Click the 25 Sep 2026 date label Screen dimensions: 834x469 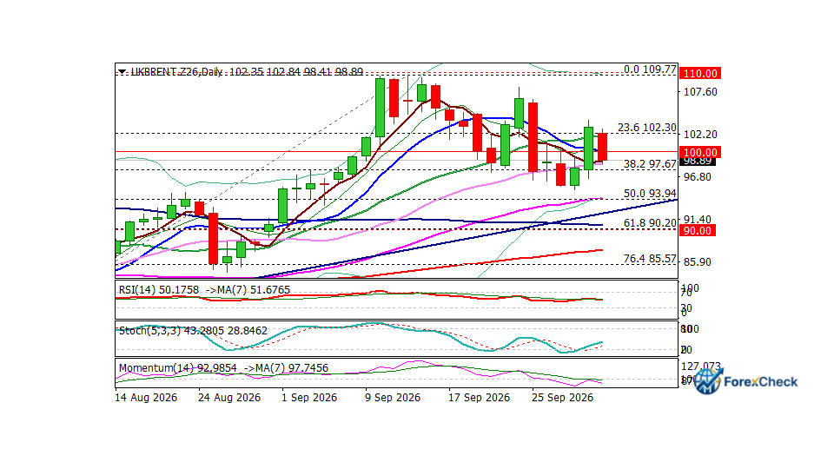coord(562,398)
